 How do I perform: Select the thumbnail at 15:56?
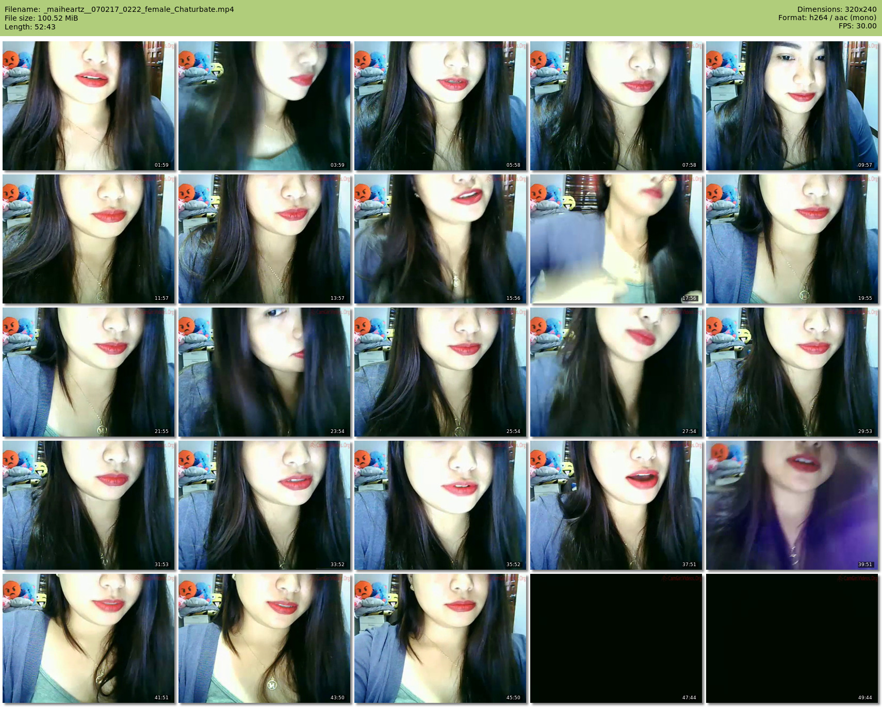(x=440, y=239)
